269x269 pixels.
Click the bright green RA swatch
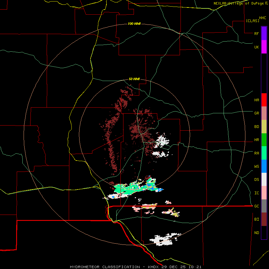pyautogui.click(x=264, y=153)
